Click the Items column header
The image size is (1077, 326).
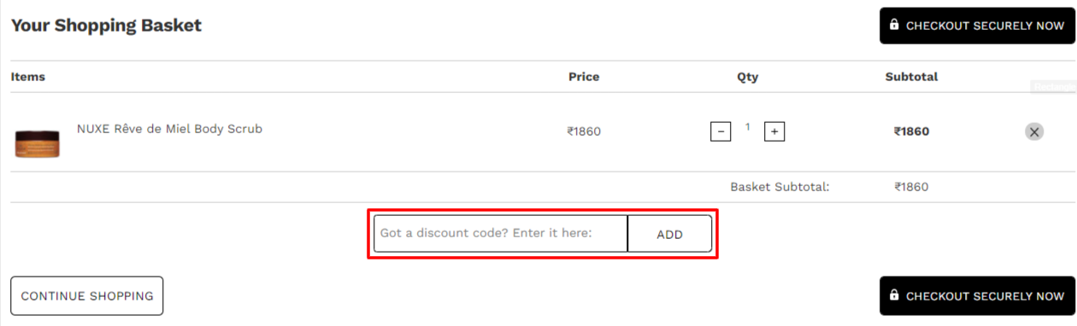(x=28, y=77)
